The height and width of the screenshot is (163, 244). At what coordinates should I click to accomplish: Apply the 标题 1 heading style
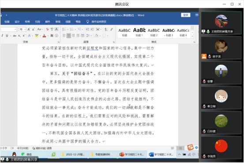139,32
